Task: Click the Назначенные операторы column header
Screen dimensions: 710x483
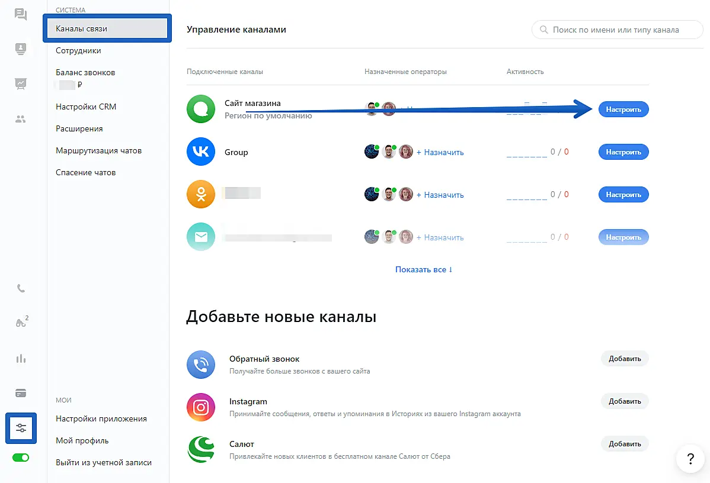Action: [406, 72]
